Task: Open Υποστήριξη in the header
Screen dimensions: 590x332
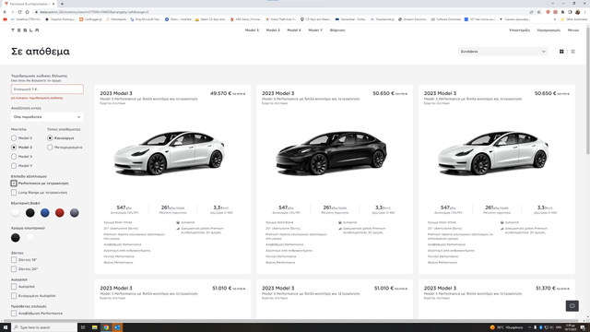Action: tap(519, 30)
